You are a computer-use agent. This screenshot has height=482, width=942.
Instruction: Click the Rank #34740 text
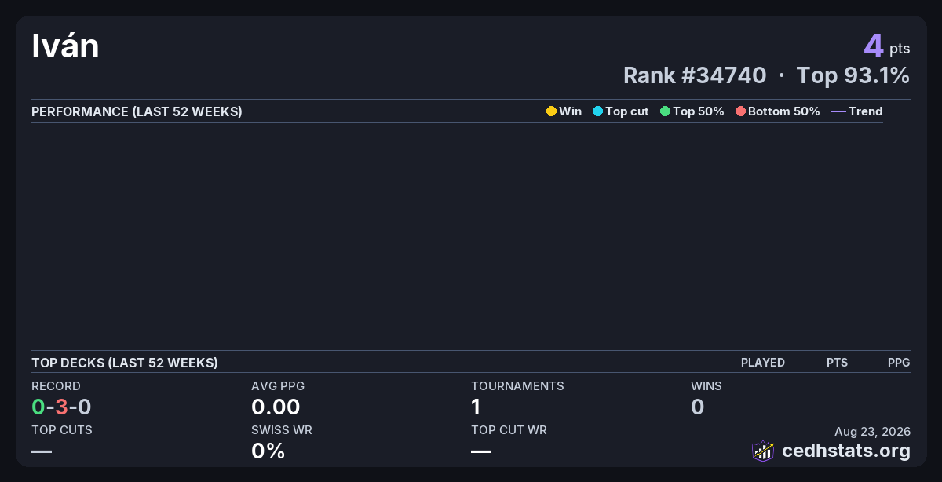click(x=695, y=75)
